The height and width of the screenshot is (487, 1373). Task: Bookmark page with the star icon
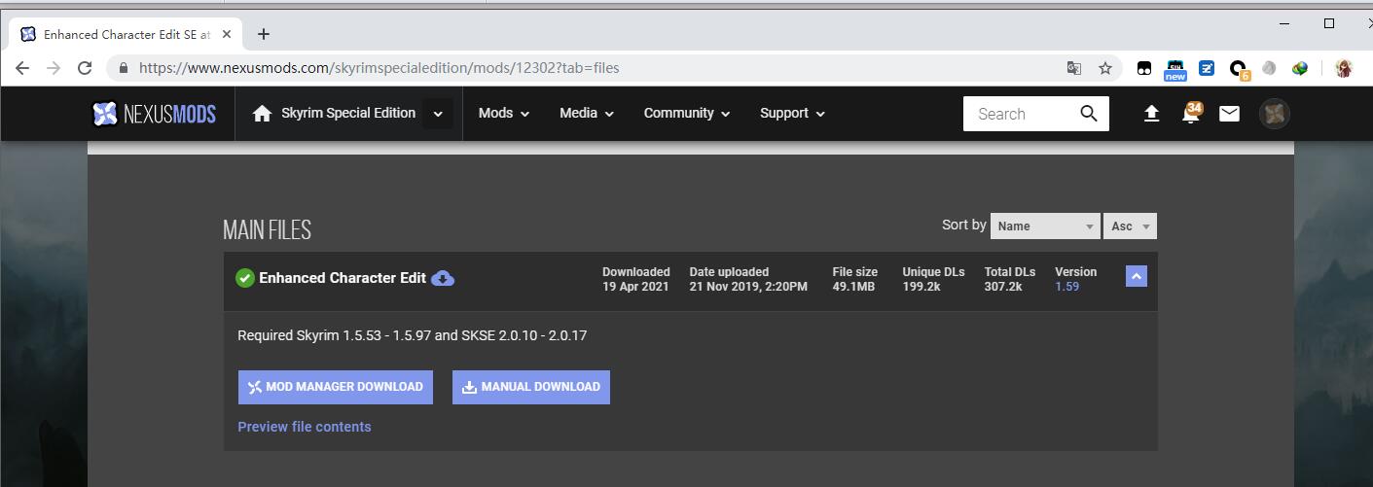[x=1105, y=68]
